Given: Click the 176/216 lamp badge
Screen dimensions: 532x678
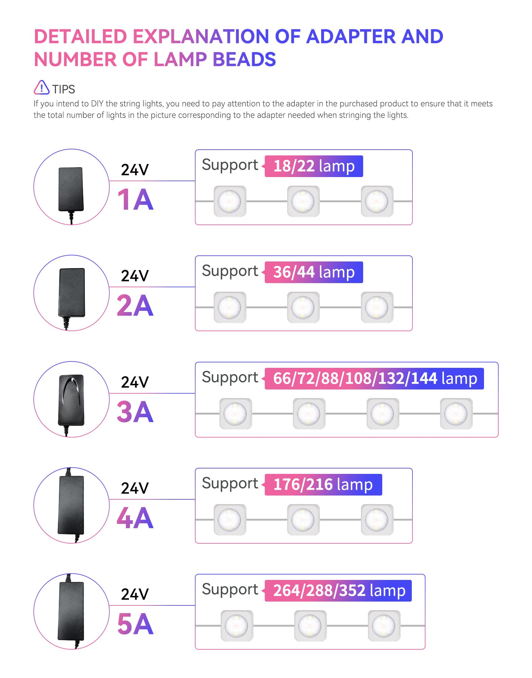Looking at the screenshot, I should pyautogui.click(x=323, y=485).
